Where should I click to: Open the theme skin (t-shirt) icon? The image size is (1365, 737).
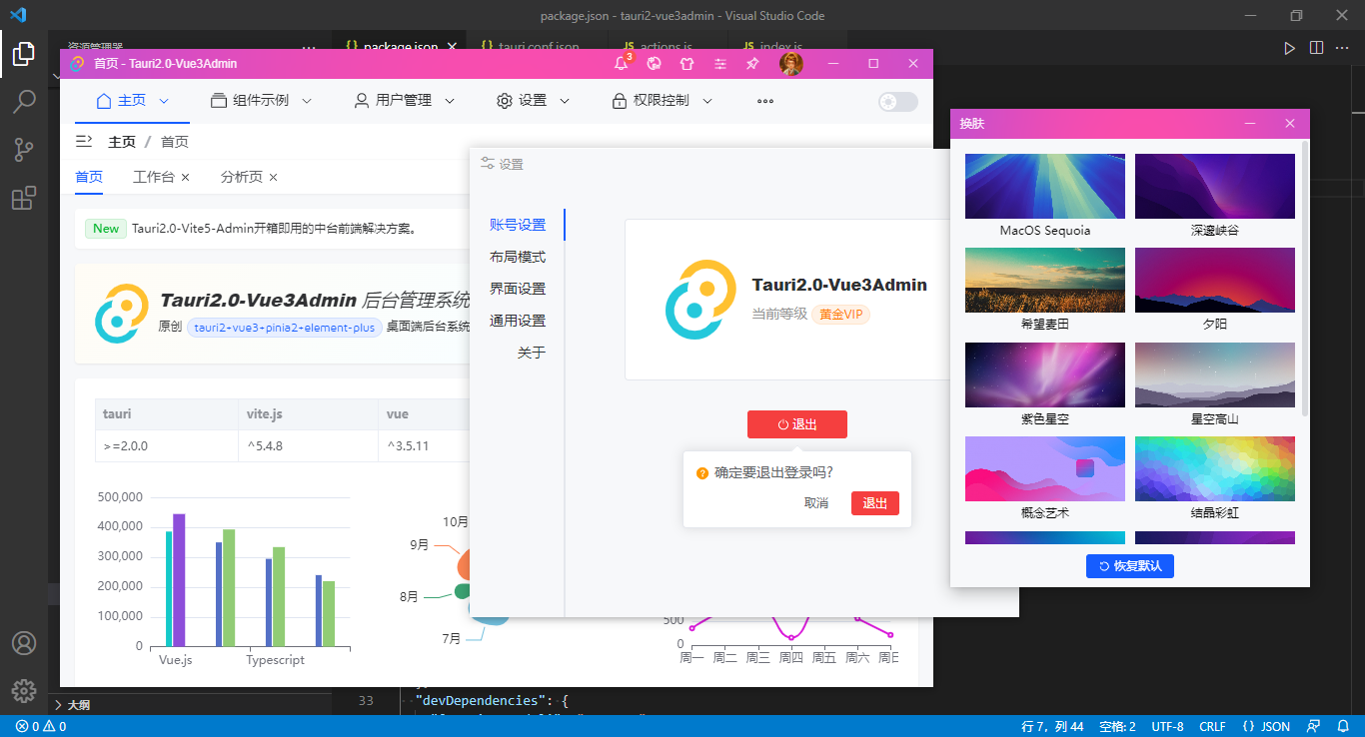pos(686,63)
